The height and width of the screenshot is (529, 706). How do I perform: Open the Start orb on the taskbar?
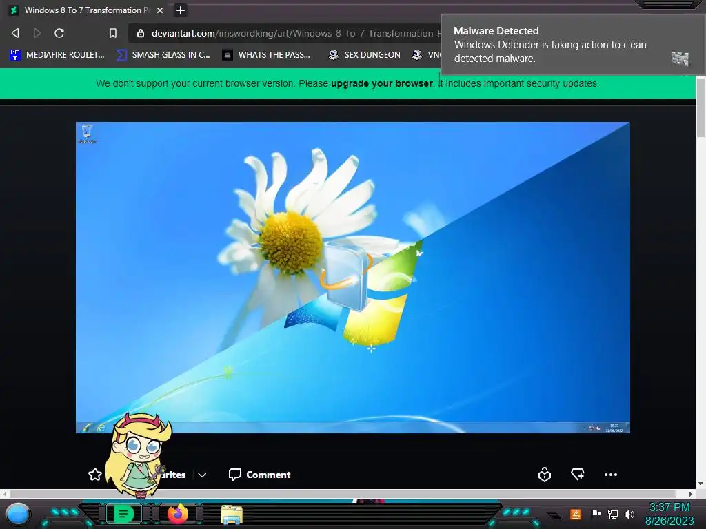point(18,514)
